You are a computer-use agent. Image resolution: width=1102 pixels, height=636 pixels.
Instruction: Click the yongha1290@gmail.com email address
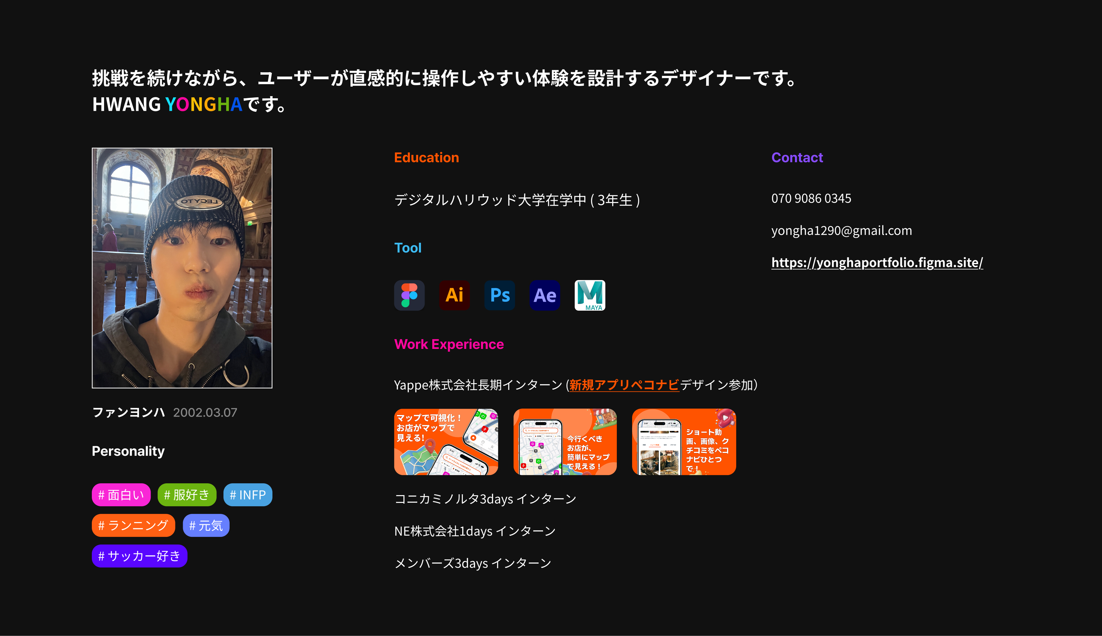coord(841,231)
